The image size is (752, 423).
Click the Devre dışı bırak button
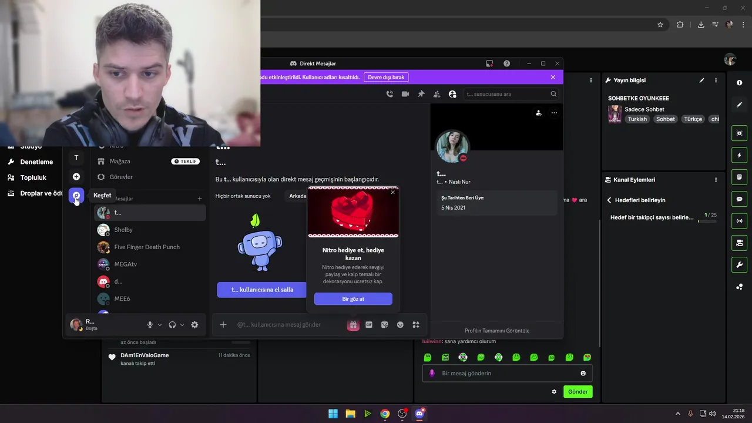[386, 77]
